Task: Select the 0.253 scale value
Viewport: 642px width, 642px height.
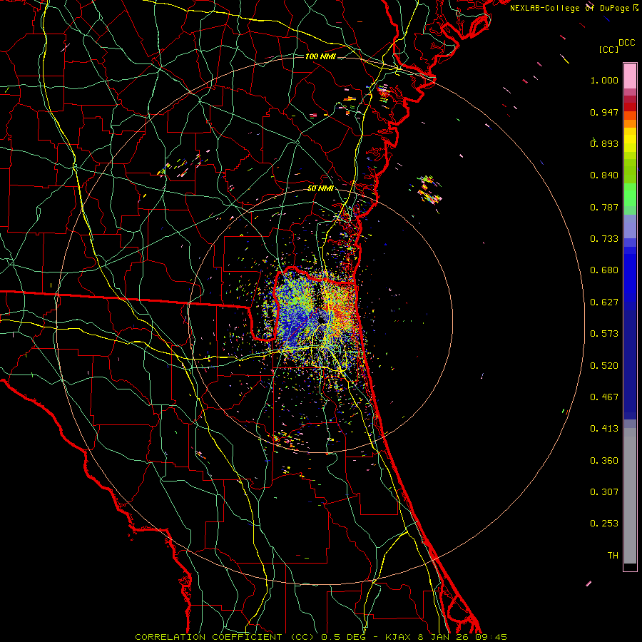Action: pyautogui.click(x=604, y=524)
